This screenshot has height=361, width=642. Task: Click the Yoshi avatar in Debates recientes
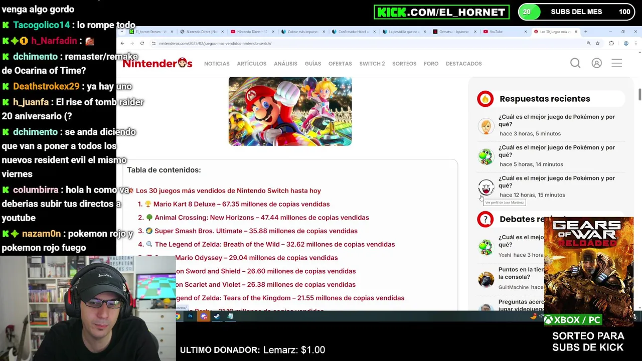[x=486, y=246]
